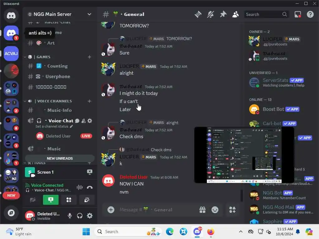319x239 pixels.
Task: Click Voice Connected status text
Action: point(47,185)
